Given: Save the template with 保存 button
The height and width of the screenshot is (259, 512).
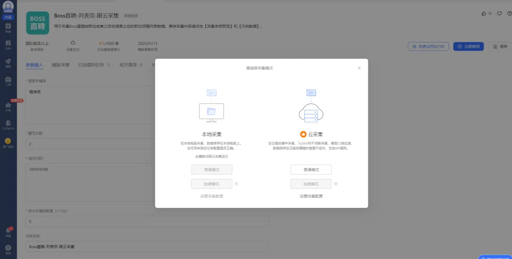Looking at the screenshot, I should [500, 46].
